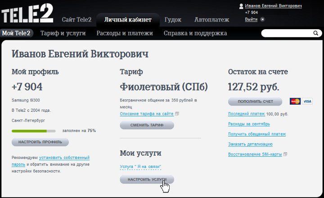The width and height of the screenshot is (324, 198).
Task: Open Тариф и услуги menu
Action: click(x=63, y=33)
